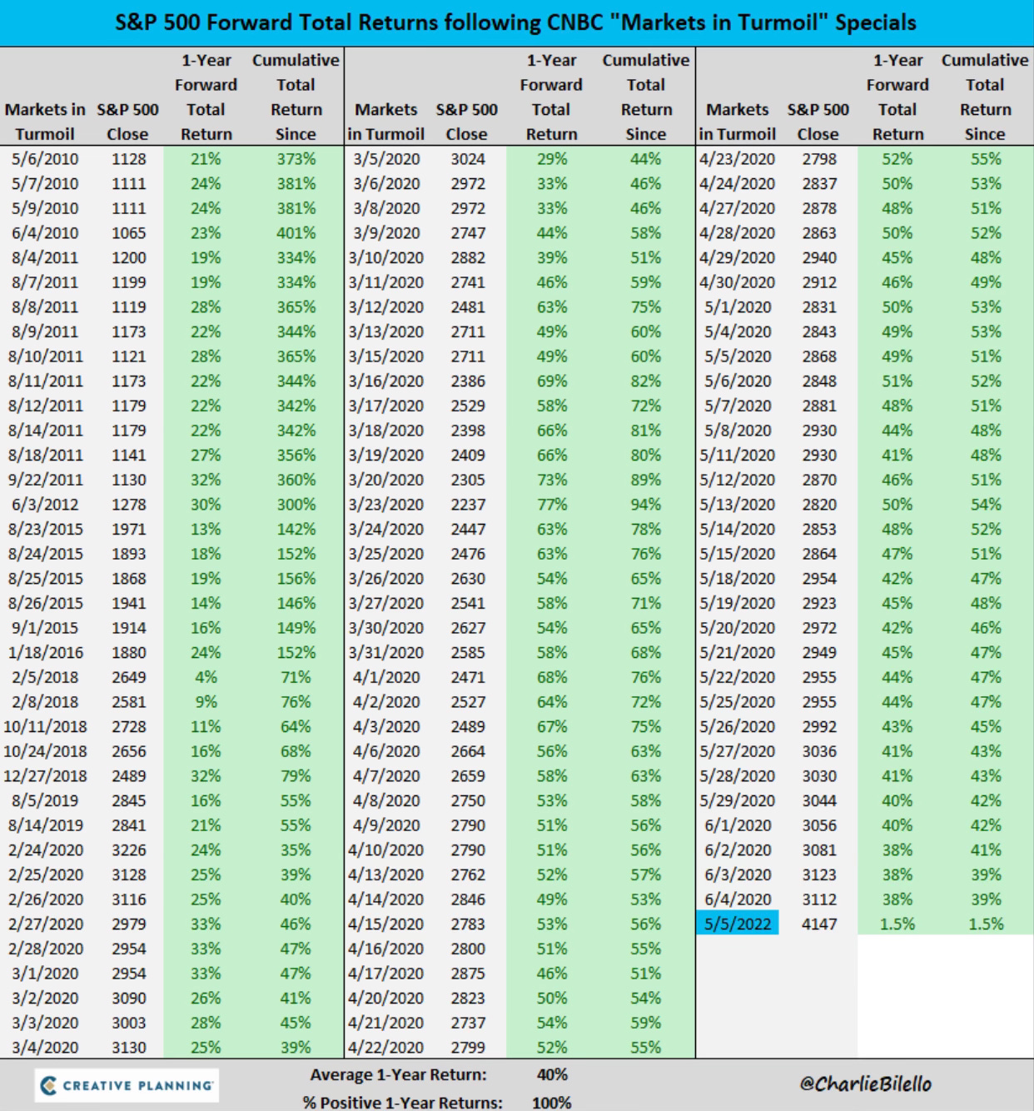Click the 3/5/2020 date cell
The height and width of the screenshot is (1111, 1034).
click(x=386, y=158)
